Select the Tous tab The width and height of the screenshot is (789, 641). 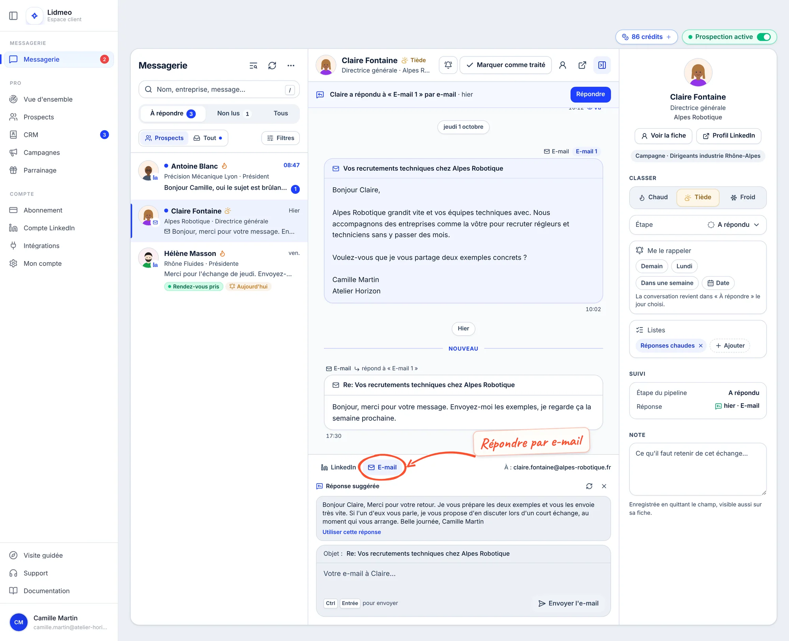point(280,114)
